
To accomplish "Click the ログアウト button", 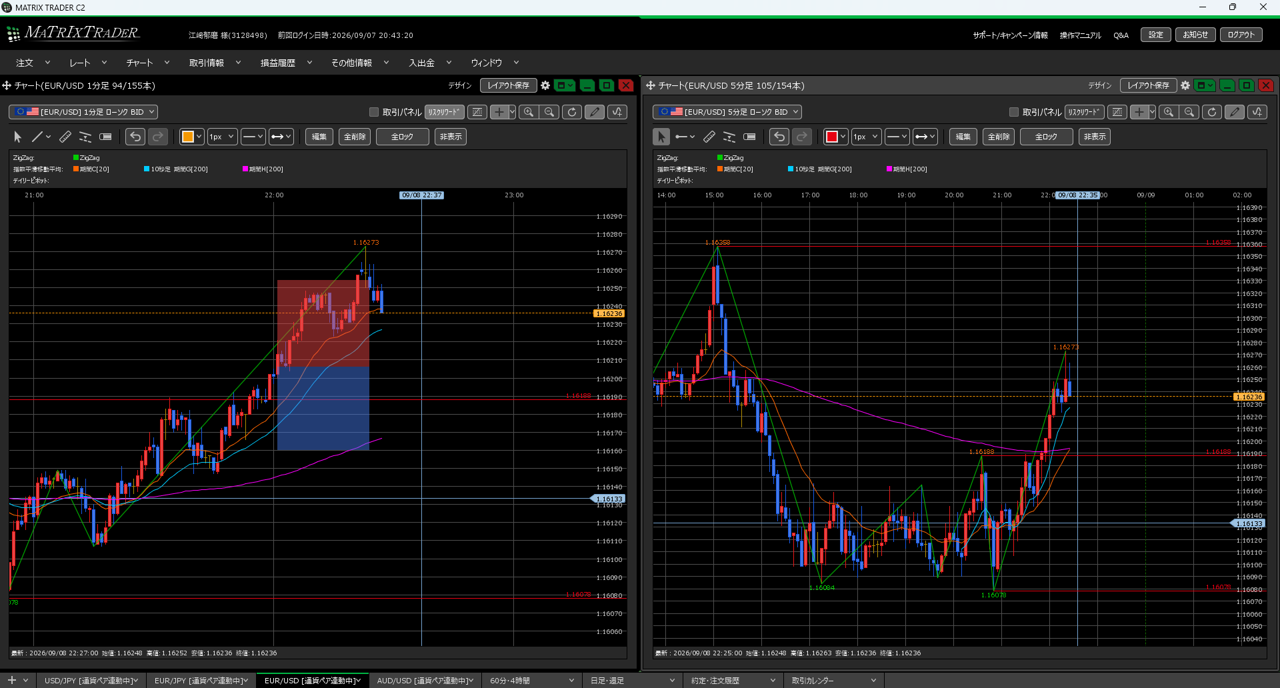I will (1241, 35).
